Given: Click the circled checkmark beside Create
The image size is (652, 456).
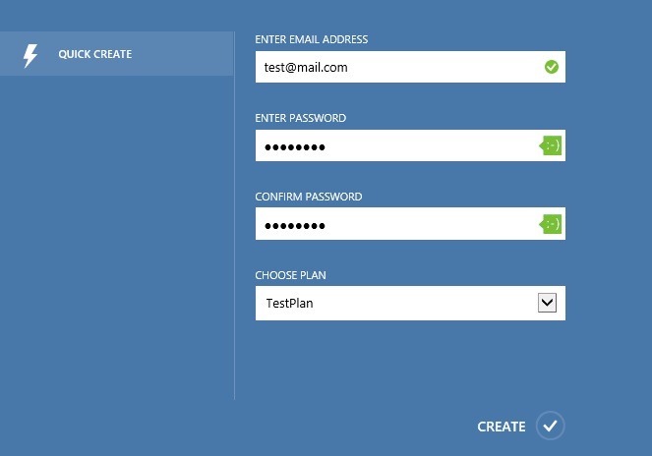Looking at the screenshot, I should (x=551, y=426).
